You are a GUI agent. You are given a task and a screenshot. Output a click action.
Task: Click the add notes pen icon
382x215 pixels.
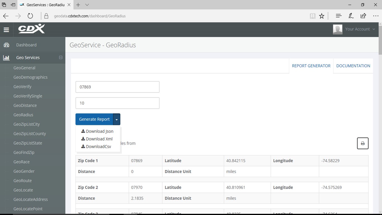coord(351,16)
